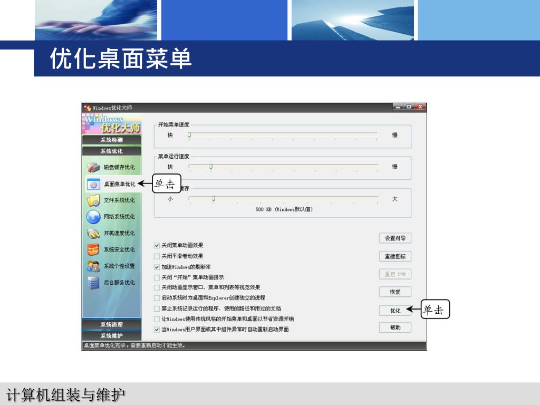Click the 桌面菜单优化 gear icon

tap(93, 184)
